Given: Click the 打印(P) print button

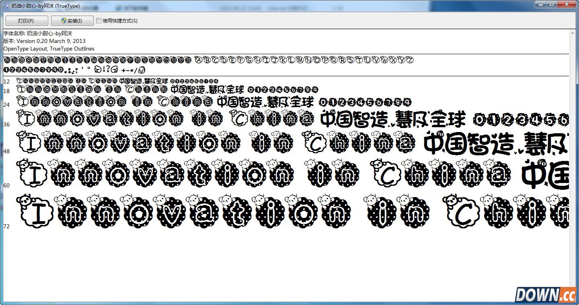Looking at the screenshot, I should (26, 20).
